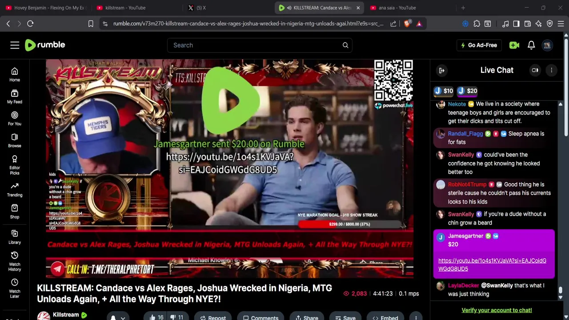The image size is (569, 320).
Task: Open the user profile avatar menu
Action: pyautogui.click(x=547, y=45)
